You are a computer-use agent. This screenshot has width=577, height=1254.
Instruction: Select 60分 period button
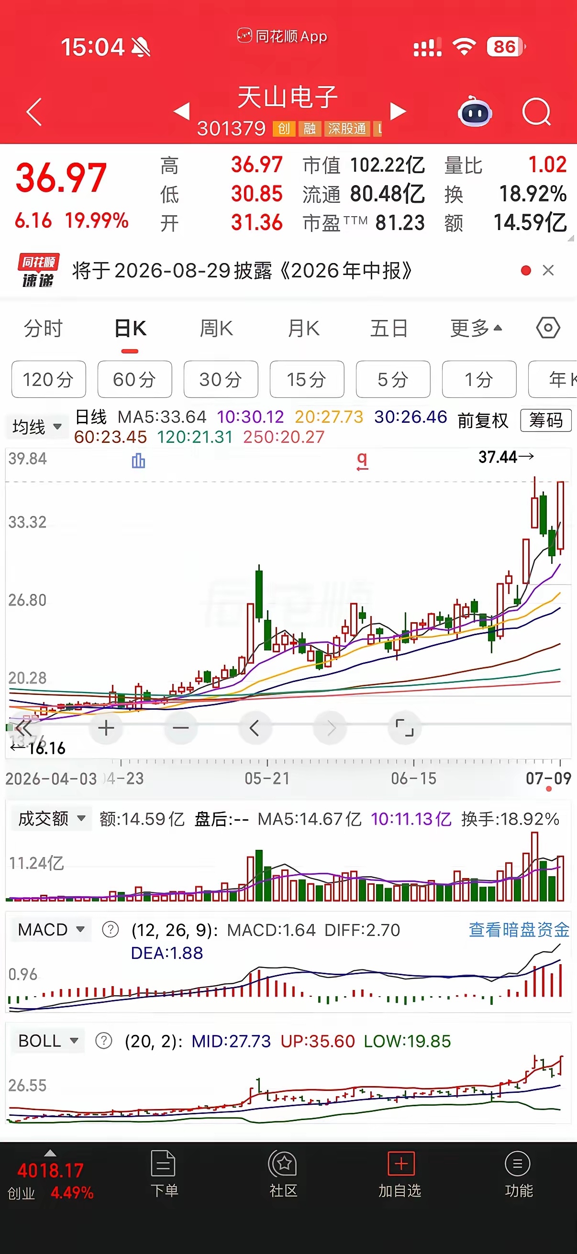(135, 379)
